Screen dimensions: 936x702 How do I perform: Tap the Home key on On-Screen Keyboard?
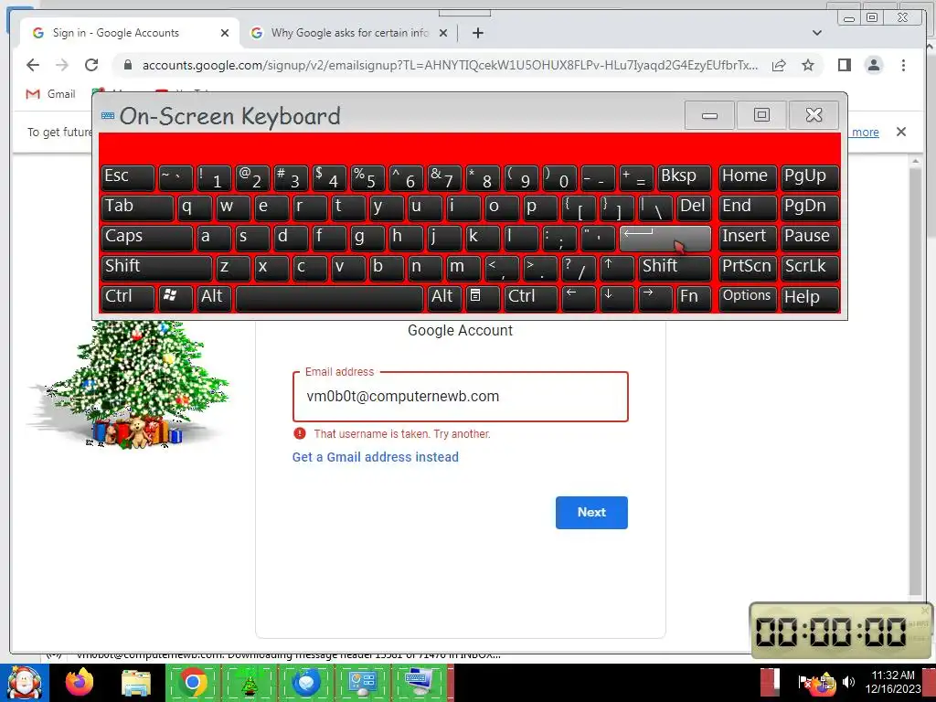click(748, 176)
